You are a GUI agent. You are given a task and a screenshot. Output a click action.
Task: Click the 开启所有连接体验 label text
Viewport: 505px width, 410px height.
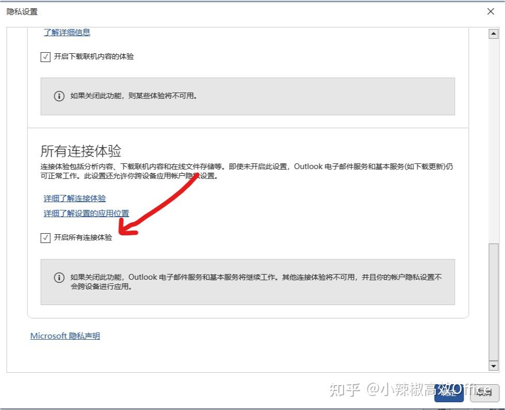pyautogui.click(x=83, y=237)
